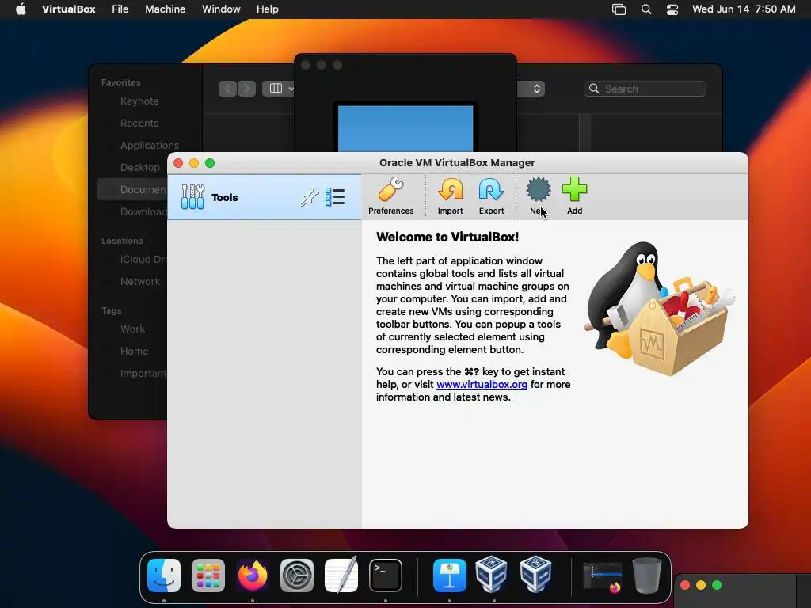The width and height of the screenshot is (811, 608).
Task: Open Control Center in menu bar
Action: pyautogui.click(x=672, y=9)
